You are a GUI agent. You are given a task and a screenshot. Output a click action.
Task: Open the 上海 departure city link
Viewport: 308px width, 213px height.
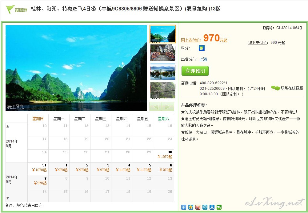pyautogui.click(x=203, y=59)
